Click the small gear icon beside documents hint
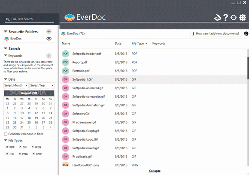This screenshot has height=175, width=249. coord(246,33)
